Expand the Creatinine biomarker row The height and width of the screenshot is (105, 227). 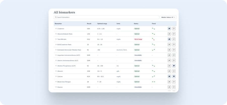click(x=56, y=29)
